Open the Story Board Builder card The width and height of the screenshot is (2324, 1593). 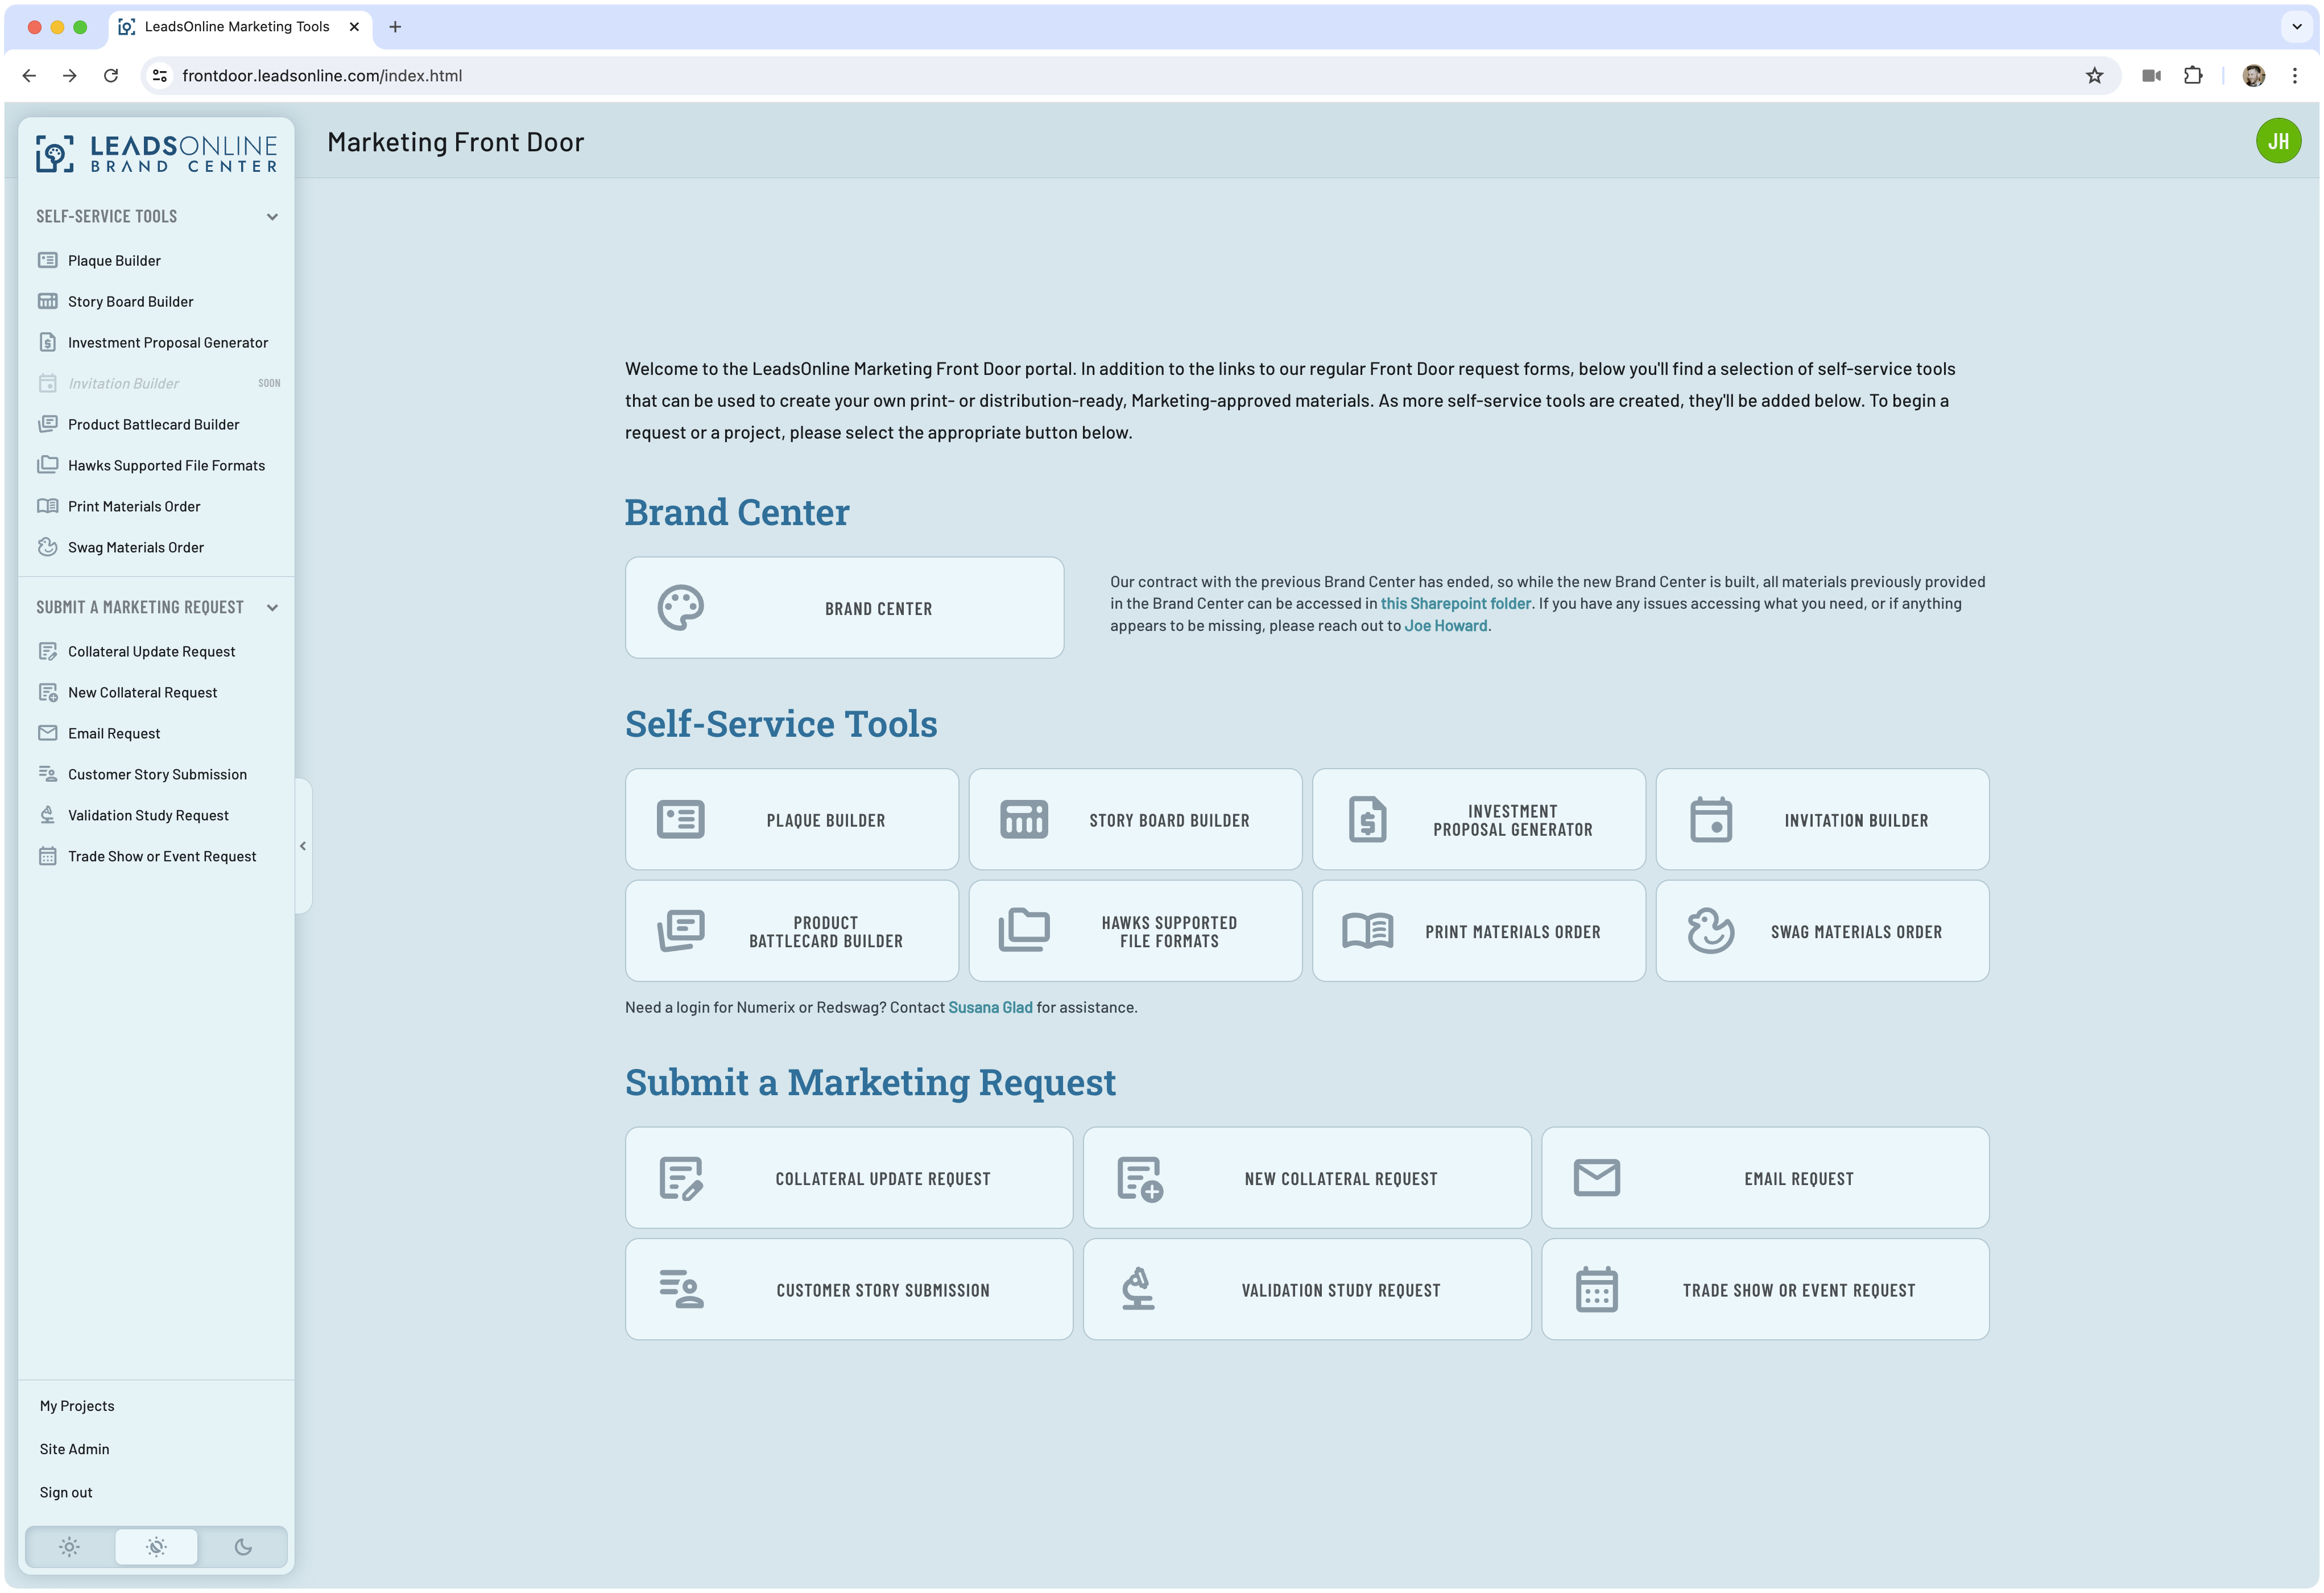pyautogui.click(x=1135, y=820)
